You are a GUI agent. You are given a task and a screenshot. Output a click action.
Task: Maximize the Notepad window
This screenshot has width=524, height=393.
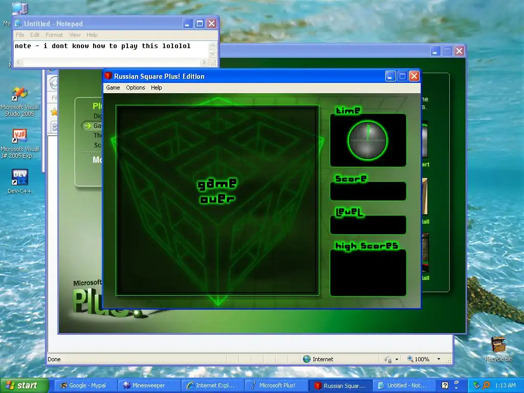(x=200, y=24)
